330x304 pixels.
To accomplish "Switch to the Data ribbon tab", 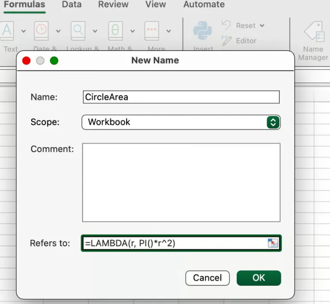I will click(71, 5).
